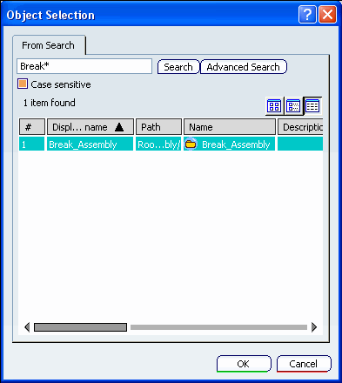Click the Name column header
342x383 pixels.
point(230,127)
